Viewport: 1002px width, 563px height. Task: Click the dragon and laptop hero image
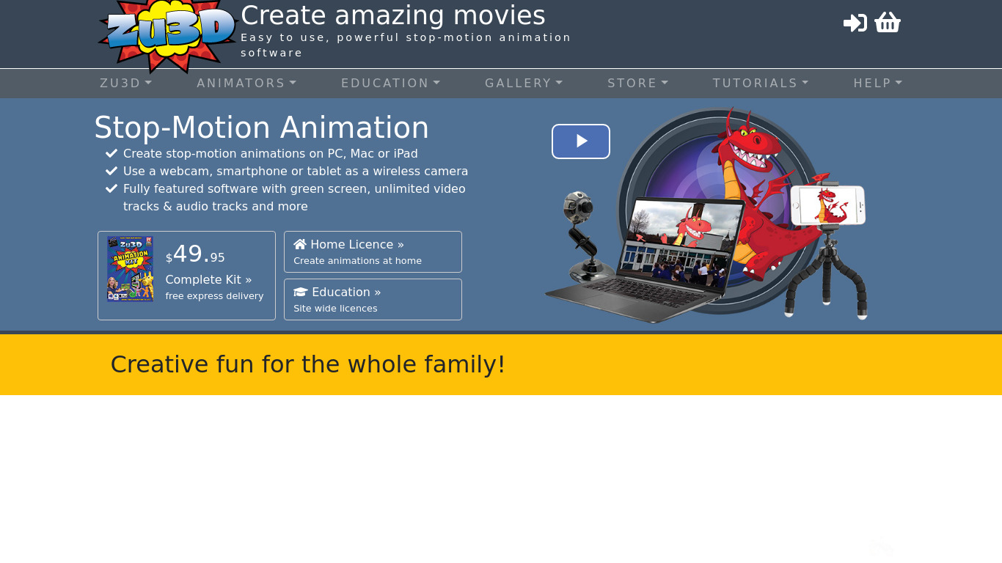(x=706, y=214)
